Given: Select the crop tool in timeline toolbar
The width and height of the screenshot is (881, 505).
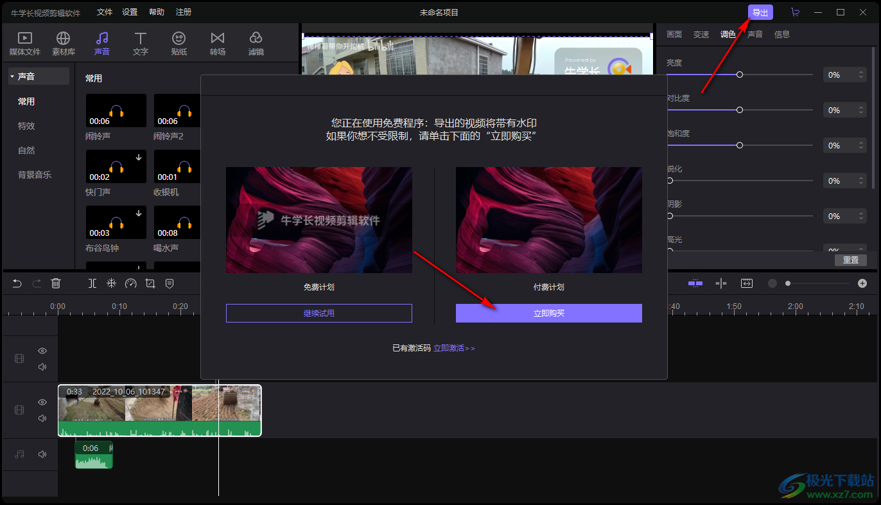Looking at the screenshot, I should pyautogui.click(x=150, y=283).
